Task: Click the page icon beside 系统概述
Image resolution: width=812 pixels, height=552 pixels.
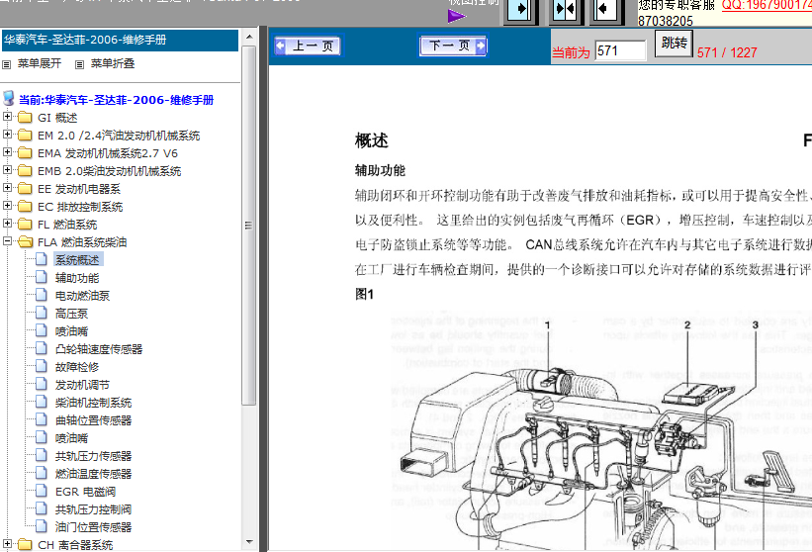Action: [x=42, y=259]
